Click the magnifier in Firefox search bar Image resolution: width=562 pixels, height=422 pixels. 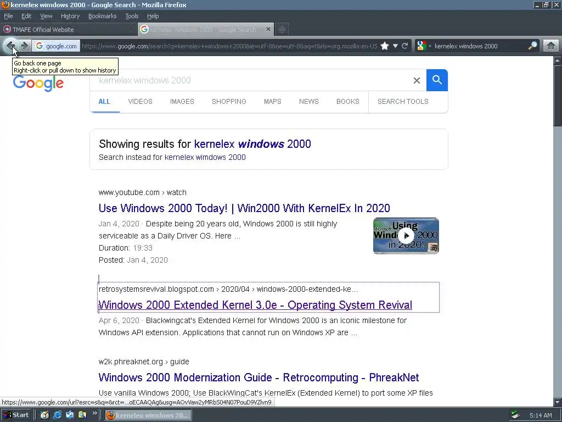[x=532, y=46]
